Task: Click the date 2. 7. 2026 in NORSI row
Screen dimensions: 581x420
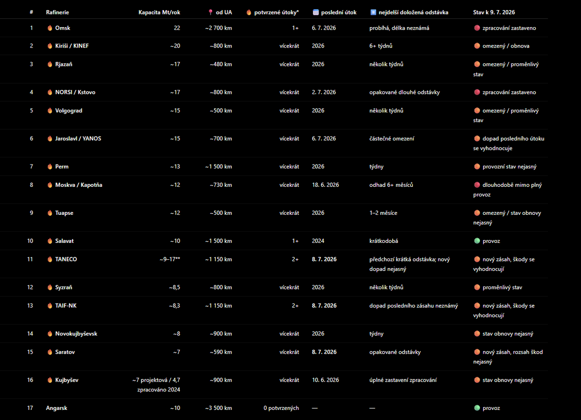Action: [x=324, y=92]
